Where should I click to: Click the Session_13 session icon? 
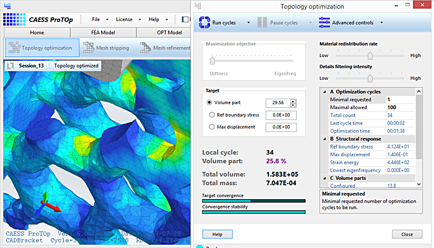pos(12,65)
